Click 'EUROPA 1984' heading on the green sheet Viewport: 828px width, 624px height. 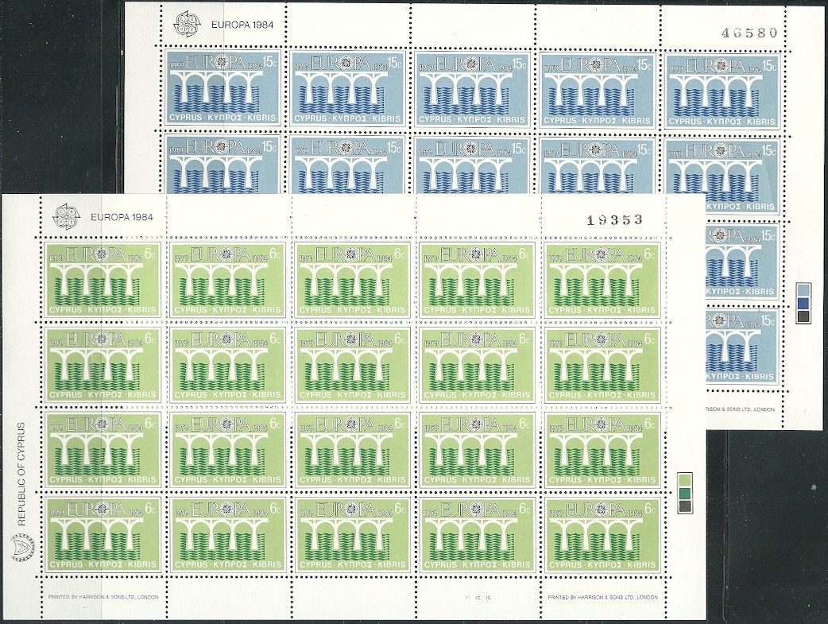pyautogui.click(x=122, y=217)
